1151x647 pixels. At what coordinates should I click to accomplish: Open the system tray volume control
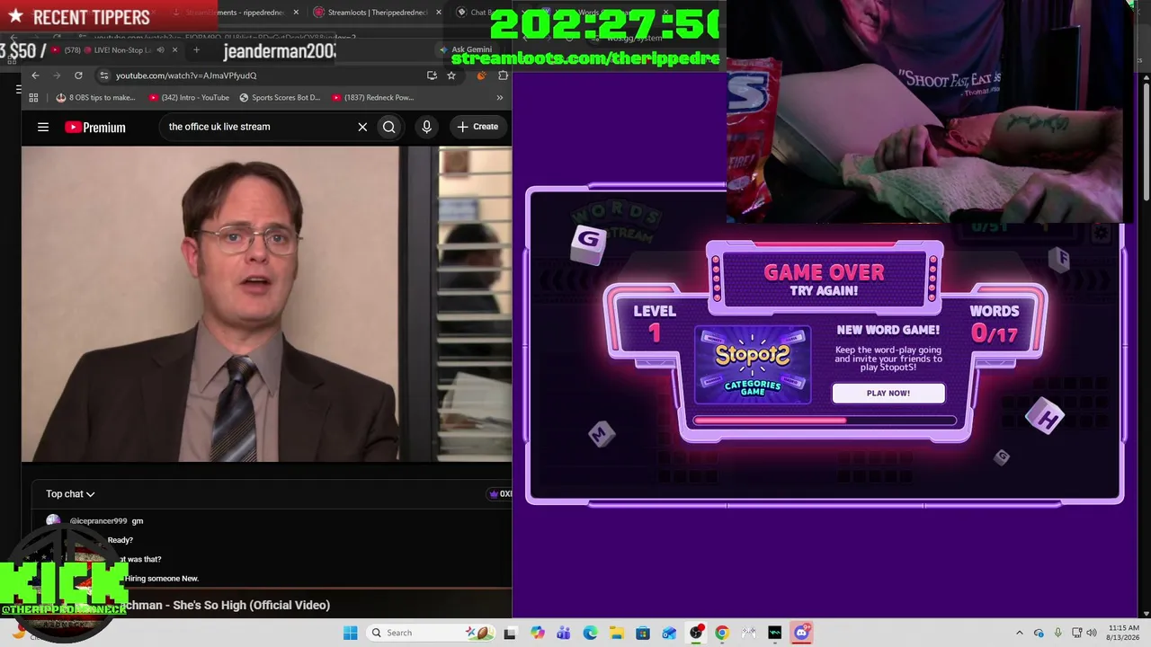[1092, 633]
